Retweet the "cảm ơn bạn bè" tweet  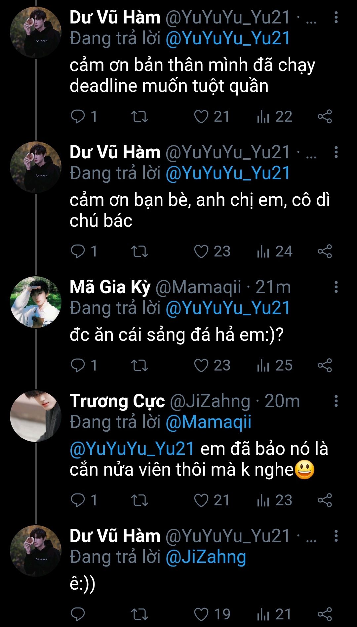pos(139,252)
